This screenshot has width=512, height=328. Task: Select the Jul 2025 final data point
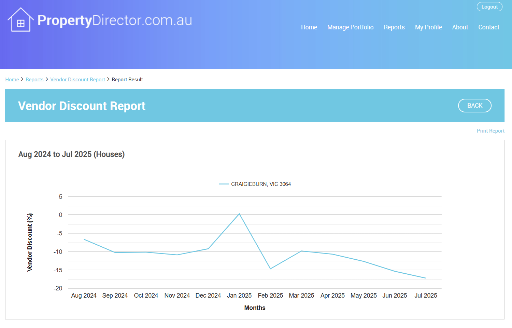pyautogui.click(x=426, y=278)
